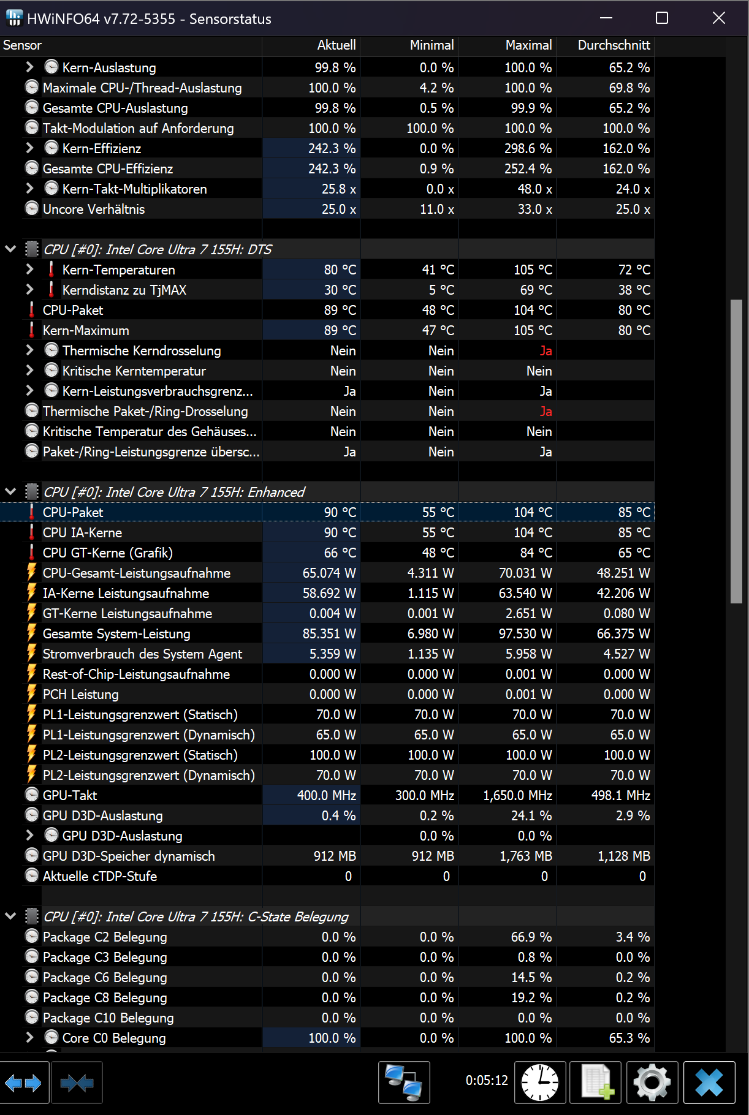This screenshot has height=1115, width=749.
Task: Click the lightning icon of Gesamte System-Leistung
Action: click(x=32, y=633)
